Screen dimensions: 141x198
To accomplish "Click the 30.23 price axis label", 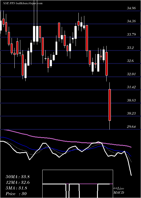I will pos(131,113).
